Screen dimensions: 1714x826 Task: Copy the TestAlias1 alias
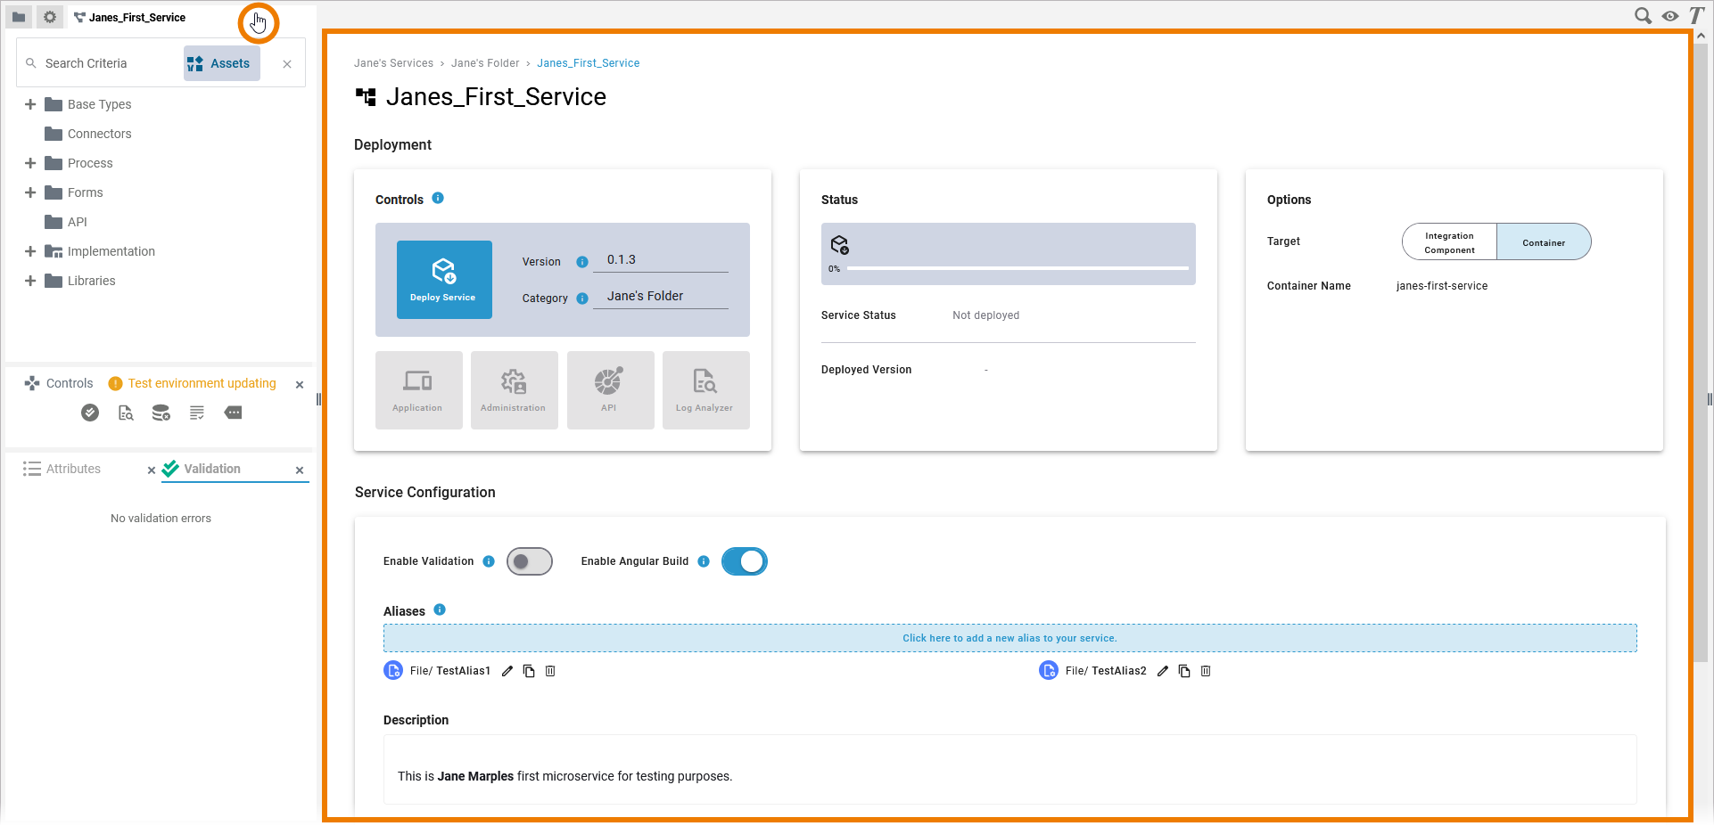click(x=529, y=671)
